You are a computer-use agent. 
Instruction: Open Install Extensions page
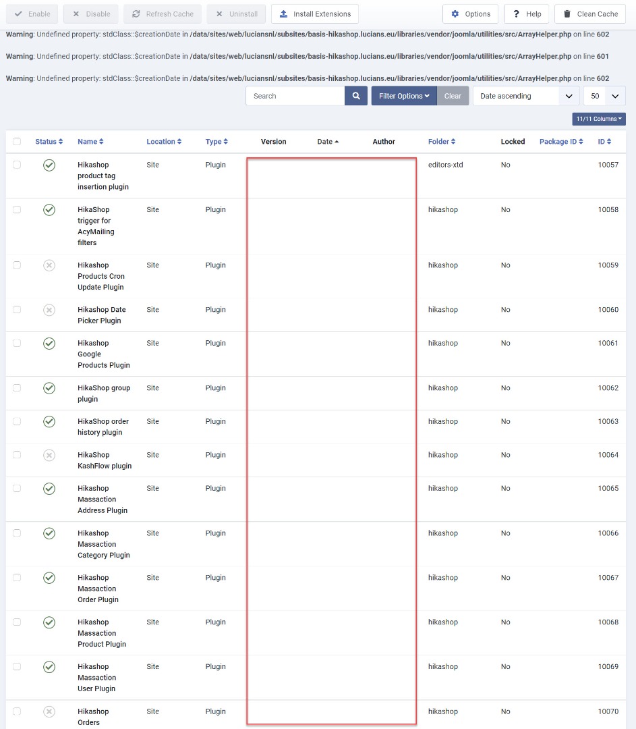[x=315, y=14]
